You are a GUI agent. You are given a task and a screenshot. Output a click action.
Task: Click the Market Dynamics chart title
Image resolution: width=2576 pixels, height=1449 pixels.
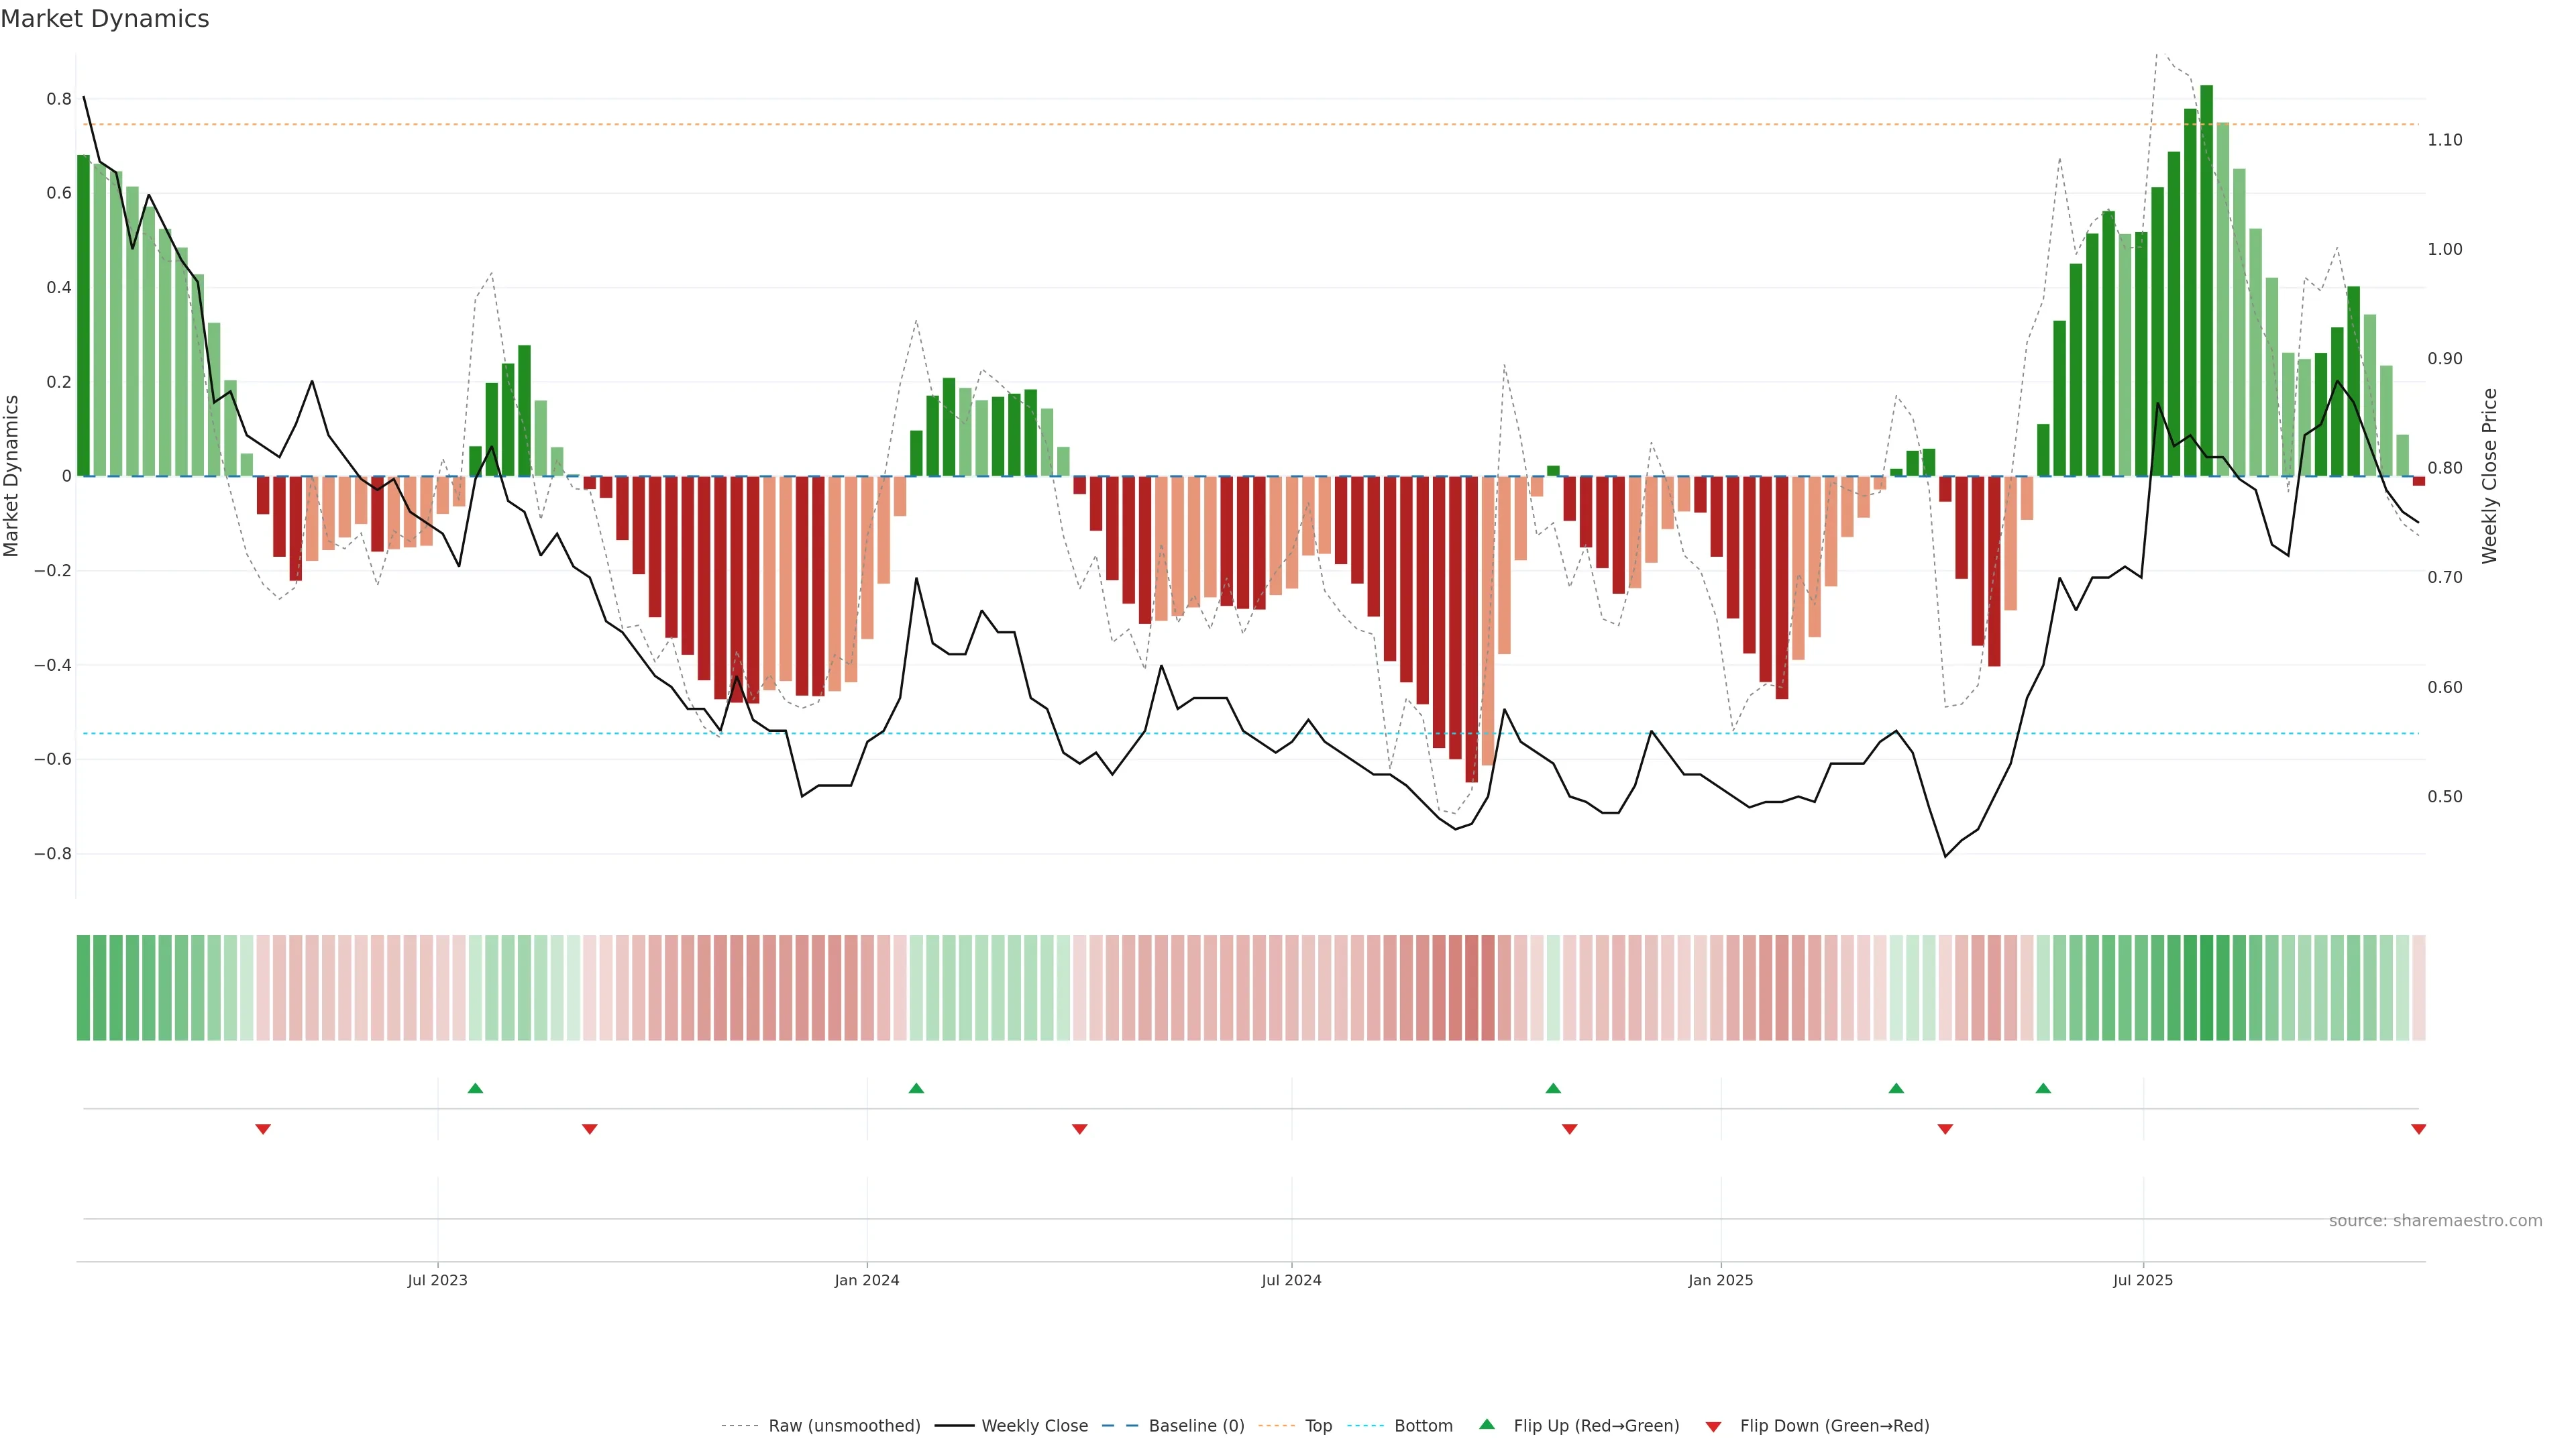pyautogui.click(x=105, y=19)
